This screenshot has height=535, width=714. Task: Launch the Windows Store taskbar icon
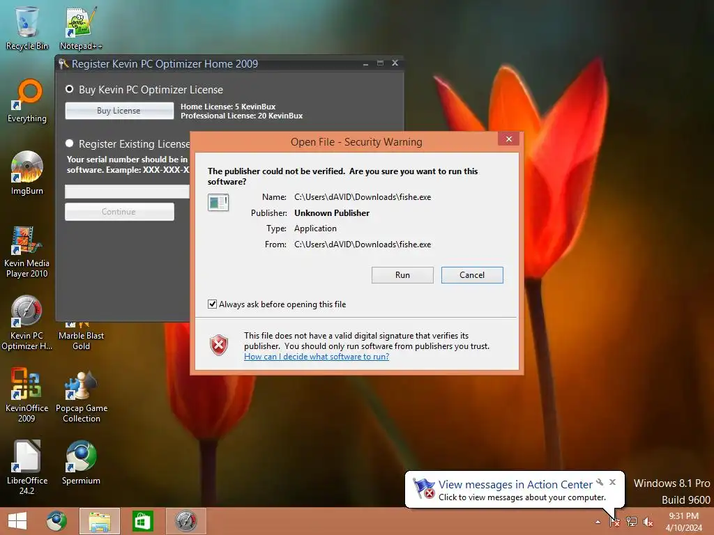[x=142, y=521]
